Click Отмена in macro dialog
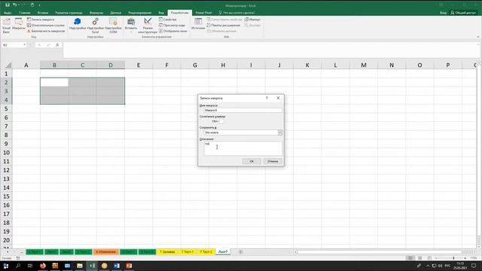 coord(273,161)
